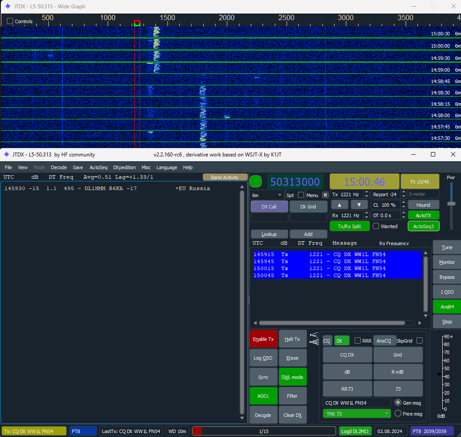Image resolution: width=461 pixels, height=437 pixels.
Task: Click the red Tx marker on frequency scale
Action: 137,23
